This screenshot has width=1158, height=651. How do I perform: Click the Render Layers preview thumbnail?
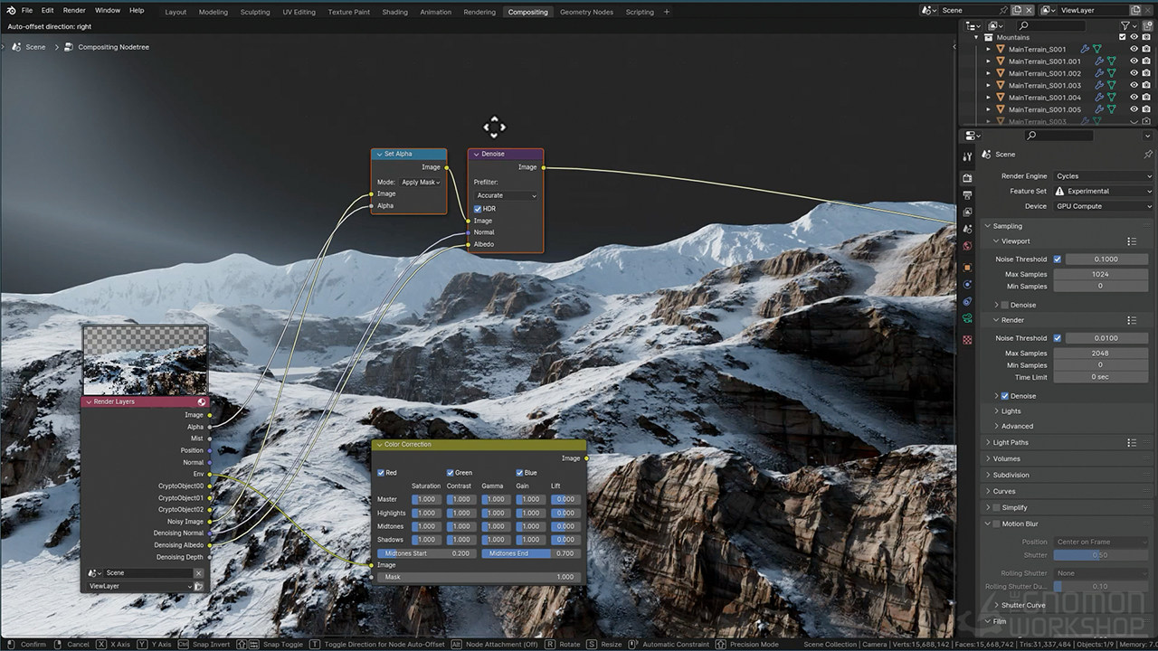point(145,360)
